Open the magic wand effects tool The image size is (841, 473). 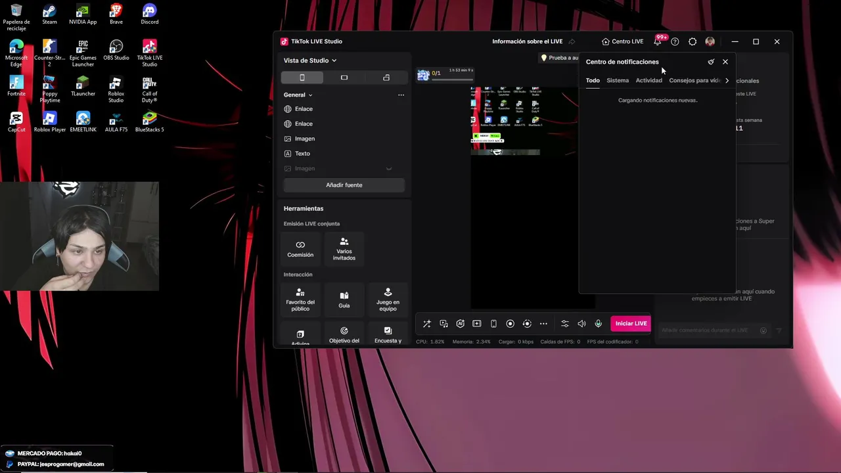427,323
